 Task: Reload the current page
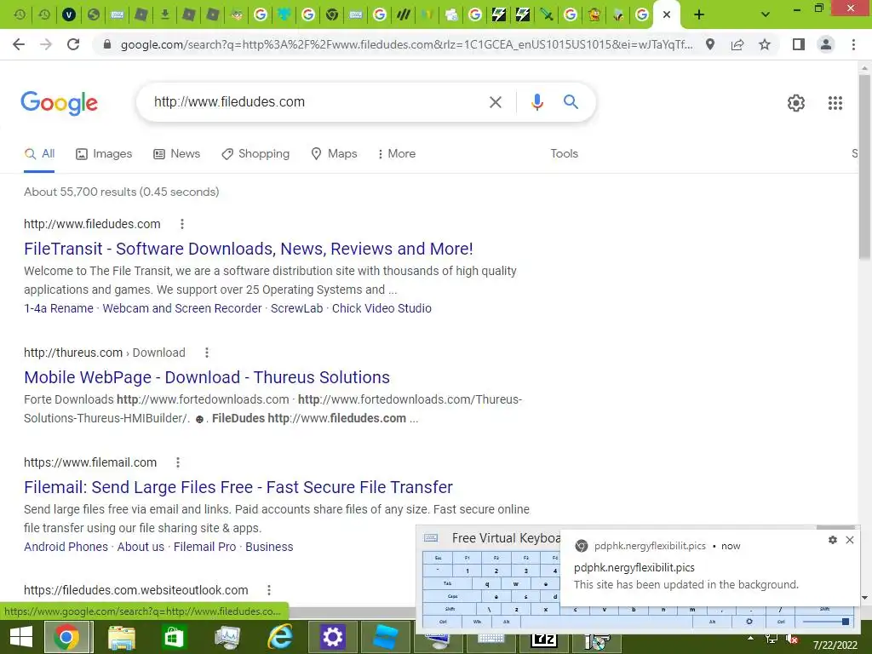(x=73, y=44)
